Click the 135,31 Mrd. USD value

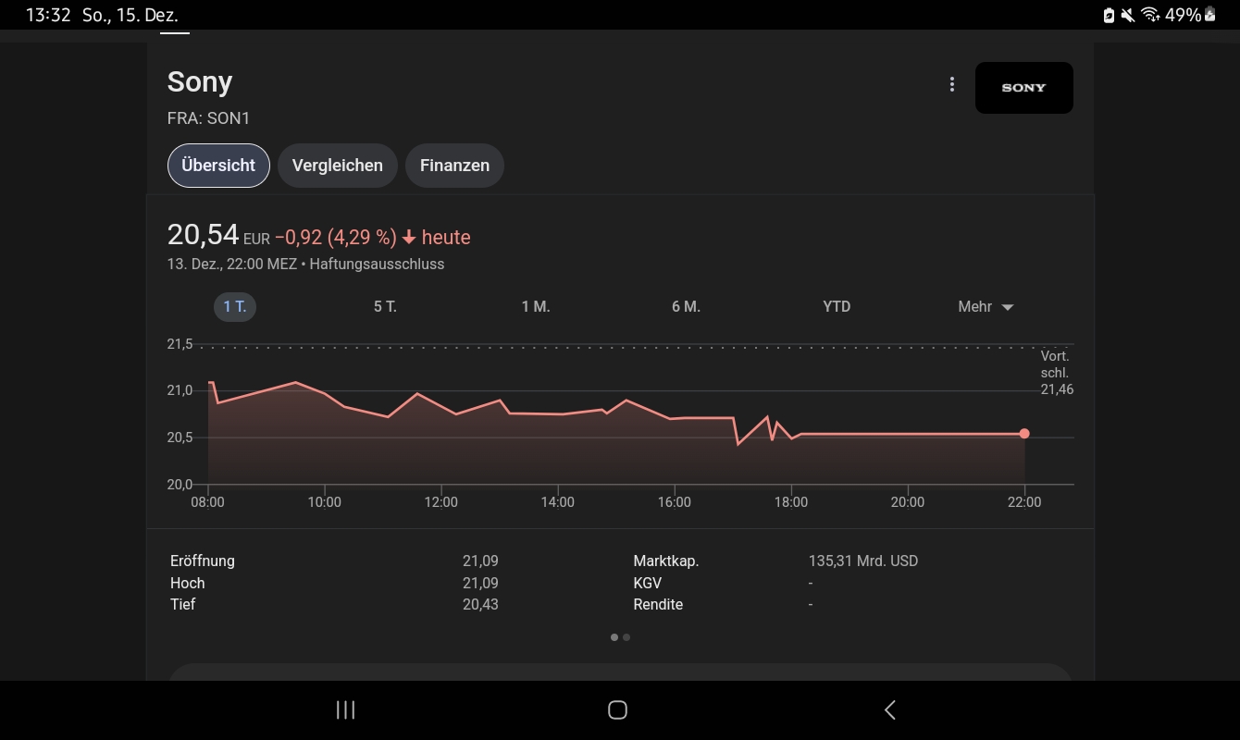(x=863, y=561)
